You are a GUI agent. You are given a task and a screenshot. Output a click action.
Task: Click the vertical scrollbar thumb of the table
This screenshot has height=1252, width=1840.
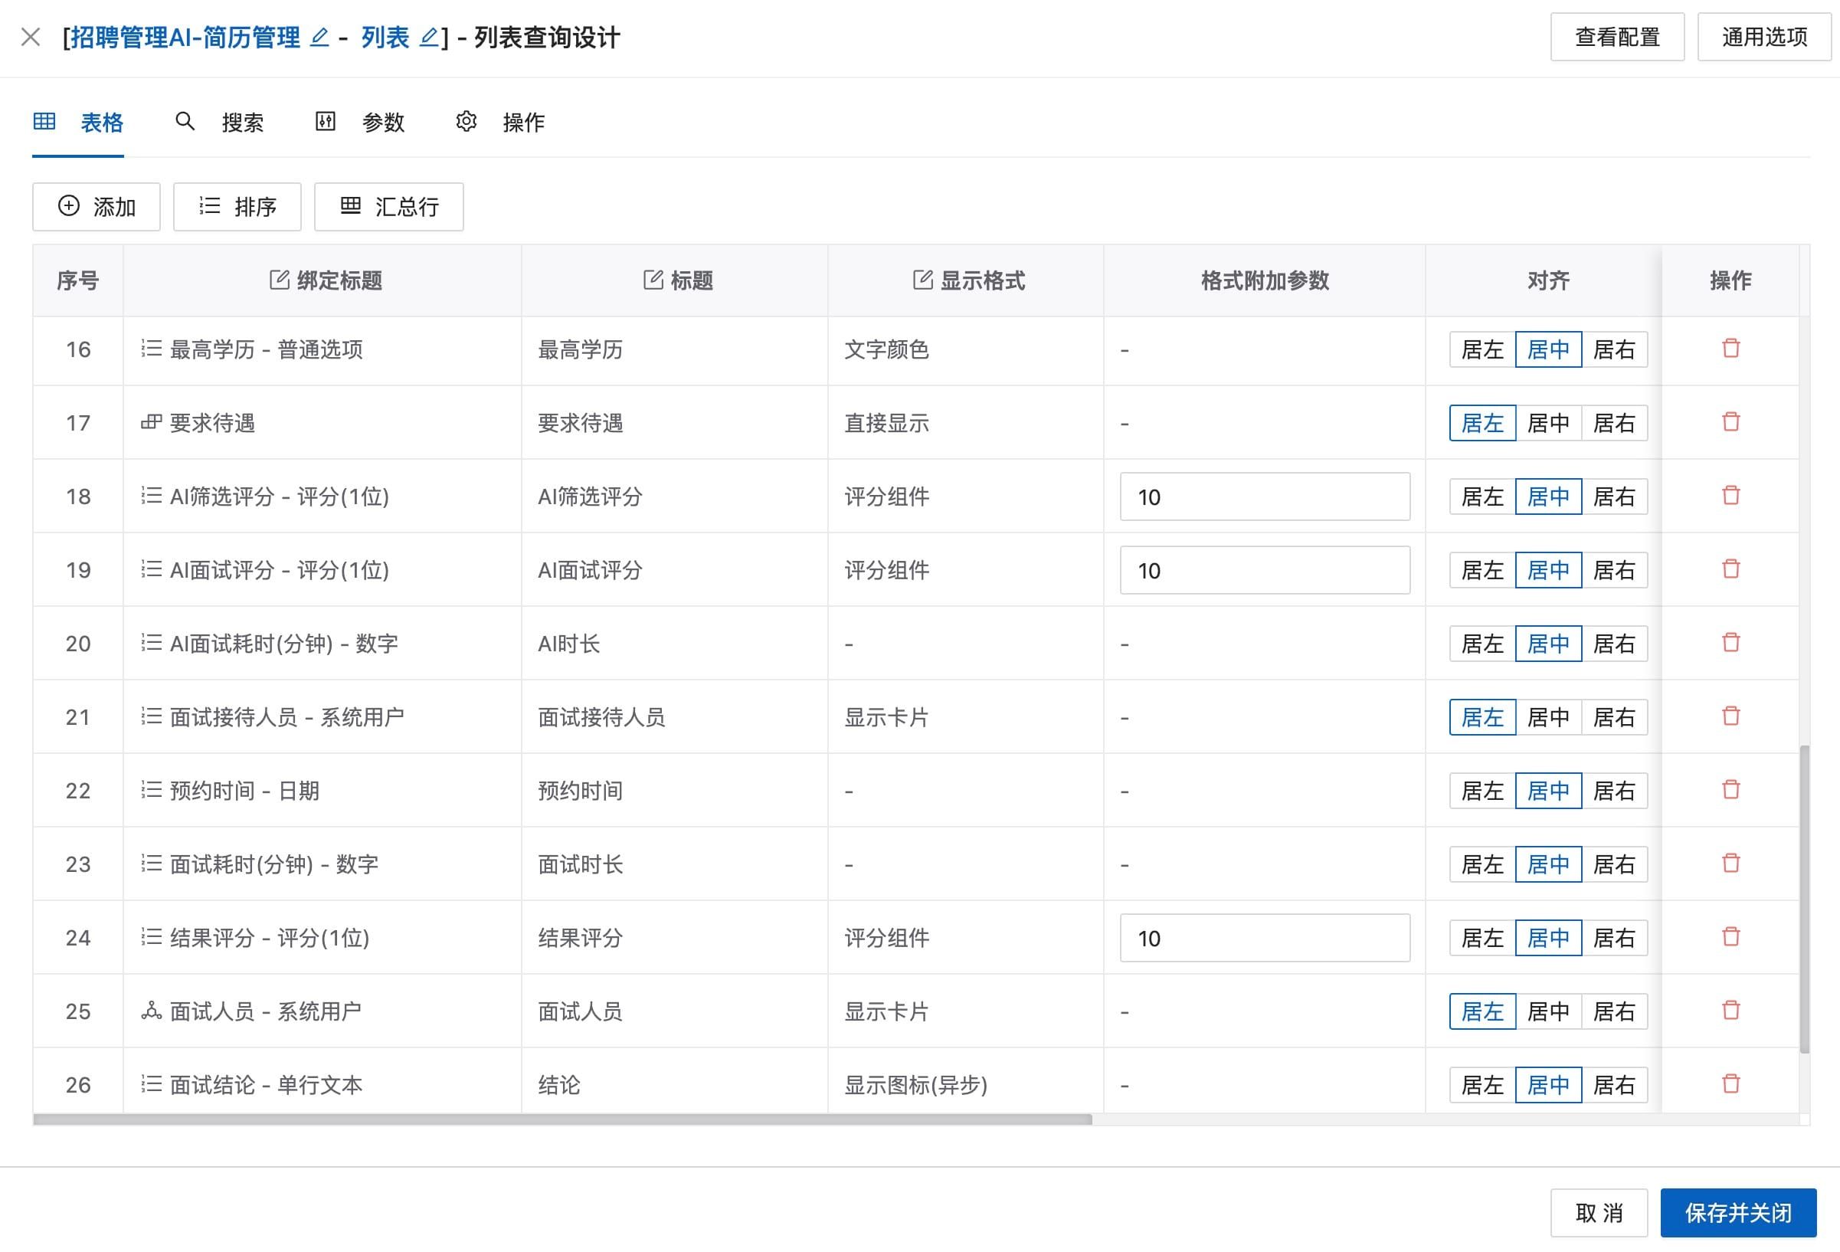[x=1804, y=899]
